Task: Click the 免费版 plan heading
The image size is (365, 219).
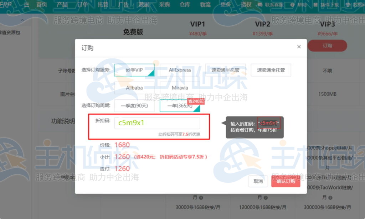Action: coord(133,32)
